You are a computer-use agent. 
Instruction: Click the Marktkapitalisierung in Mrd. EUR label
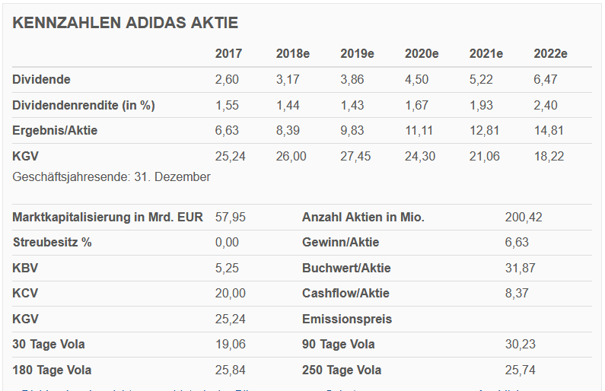click(x=107, y=217)
